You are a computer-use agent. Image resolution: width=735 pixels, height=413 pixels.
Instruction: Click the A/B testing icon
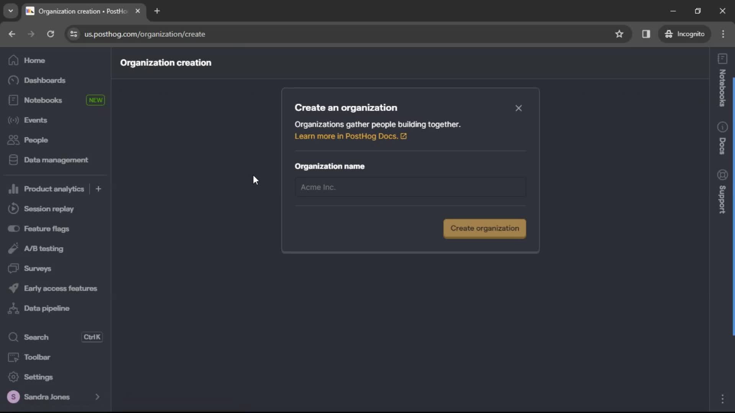(x=14, y=248)
